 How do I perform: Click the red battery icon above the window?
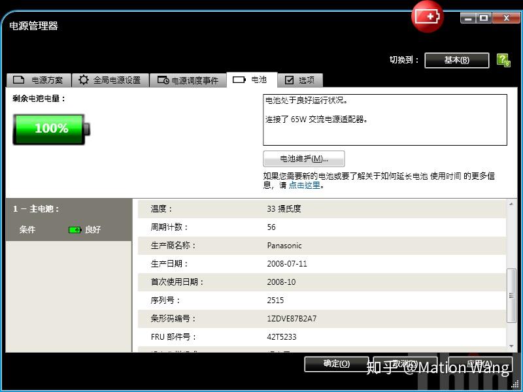(427, 16)
